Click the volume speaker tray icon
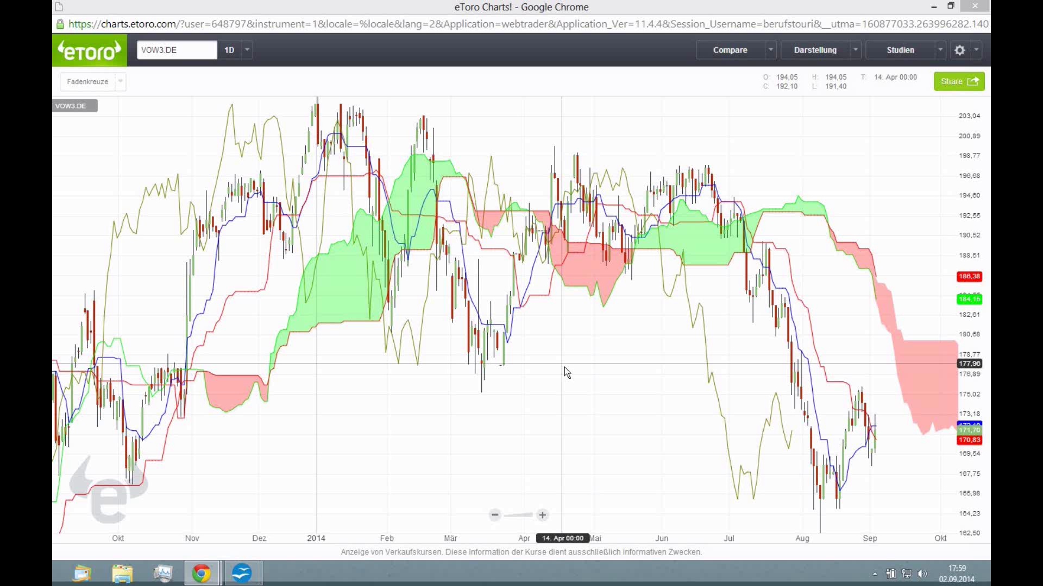1043x586 pixels. coord(922,574)
